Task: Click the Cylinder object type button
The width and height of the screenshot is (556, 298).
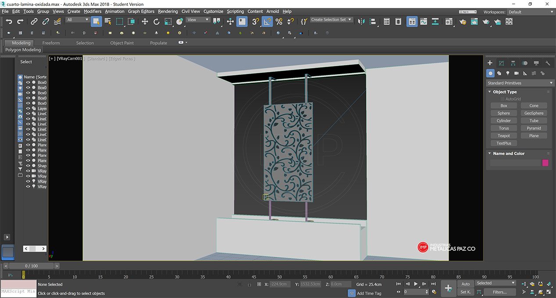Action: (504, 121)
